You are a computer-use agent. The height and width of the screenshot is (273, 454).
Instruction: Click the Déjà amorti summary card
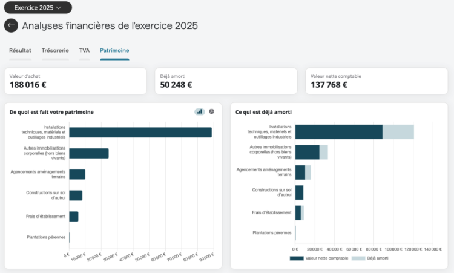coord(226,81)
